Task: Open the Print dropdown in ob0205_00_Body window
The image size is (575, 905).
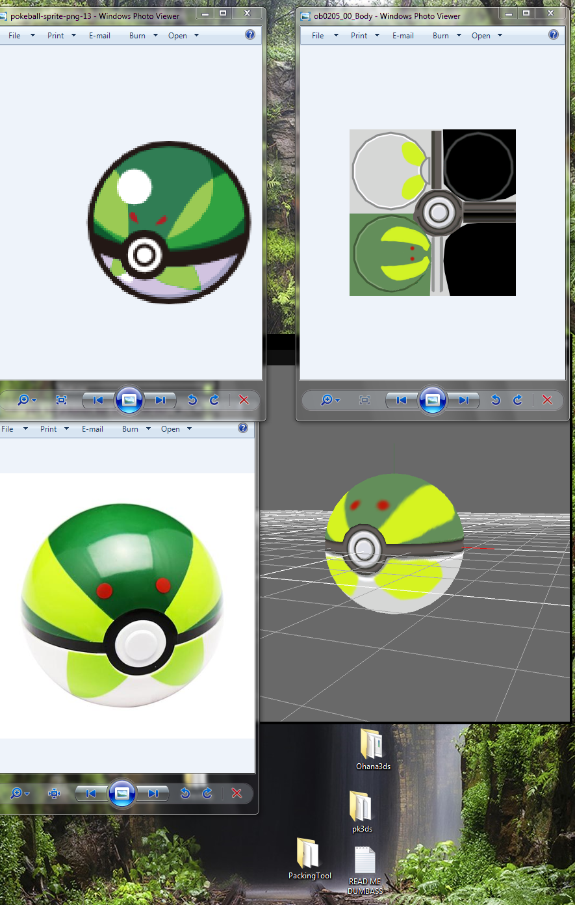Action: [x=364, y=36]
